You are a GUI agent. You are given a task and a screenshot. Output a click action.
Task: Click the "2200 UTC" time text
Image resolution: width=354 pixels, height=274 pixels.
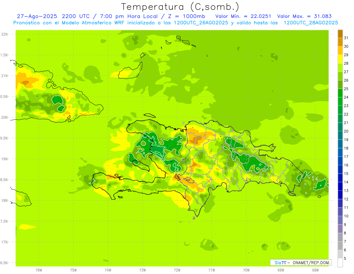75,16
